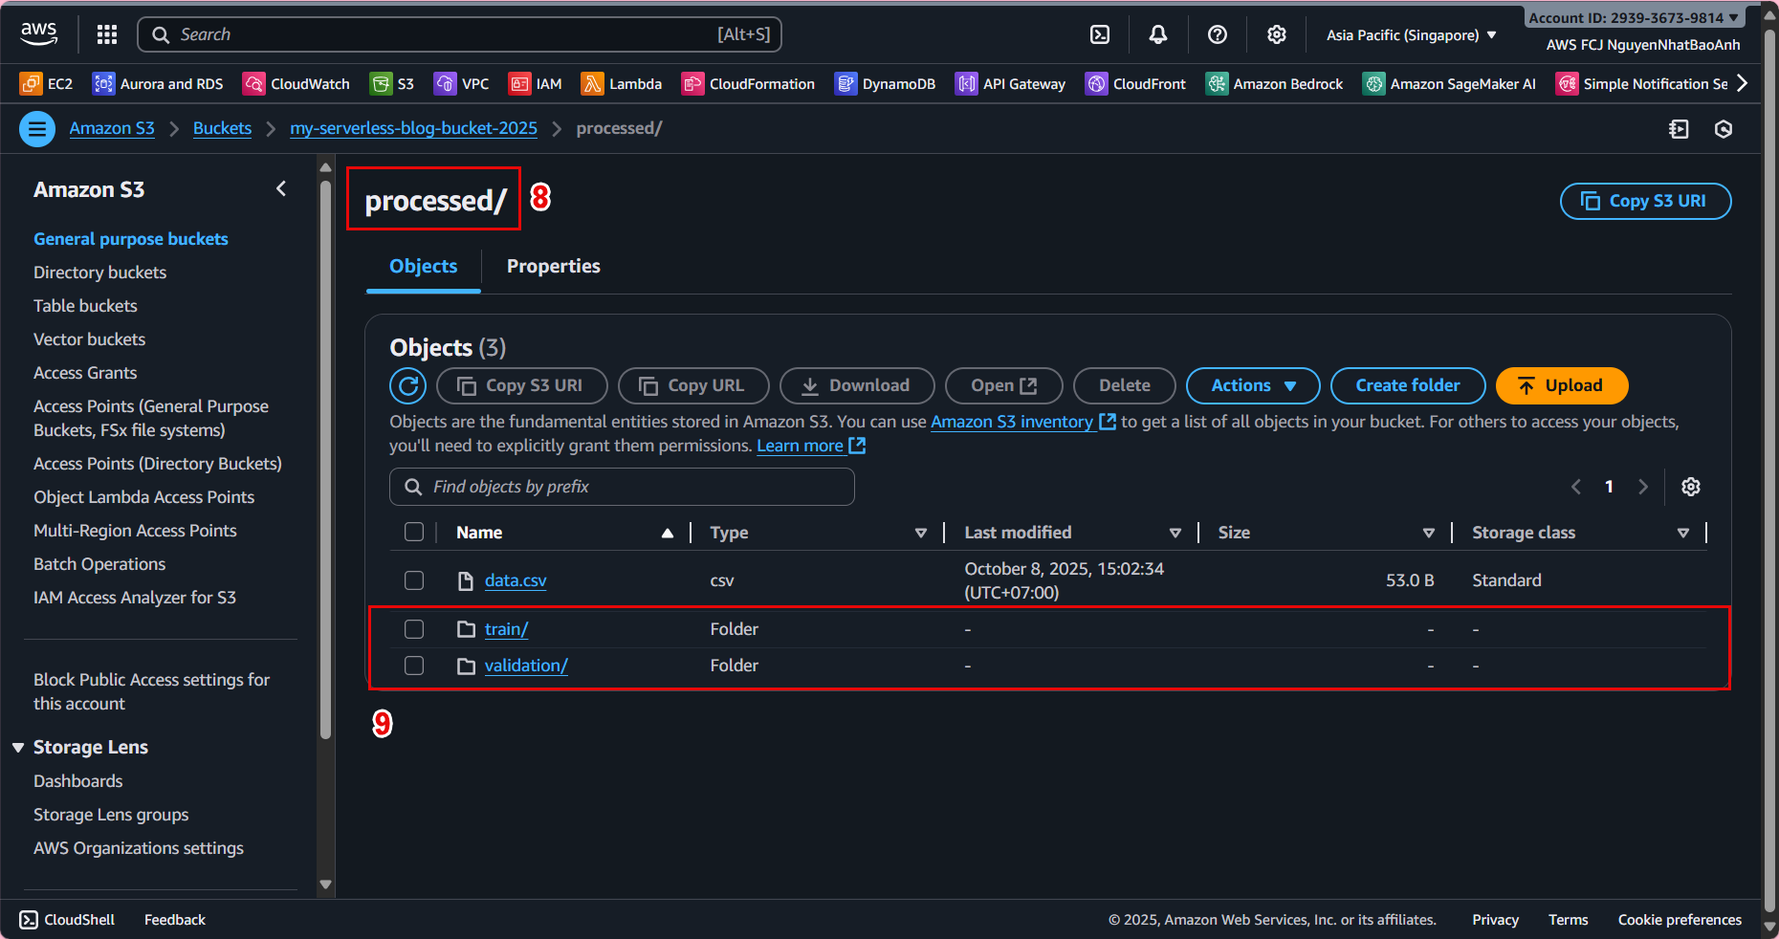Viewport: 1779px width, 939px height.
Task: Check the train/ folder checkbox
Action: click(414, 629)
